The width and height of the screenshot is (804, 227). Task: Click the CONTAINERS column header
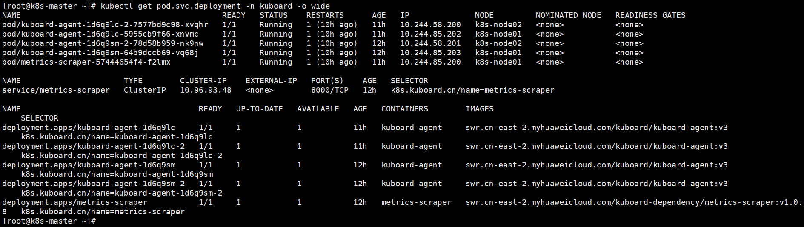[405, 109]
